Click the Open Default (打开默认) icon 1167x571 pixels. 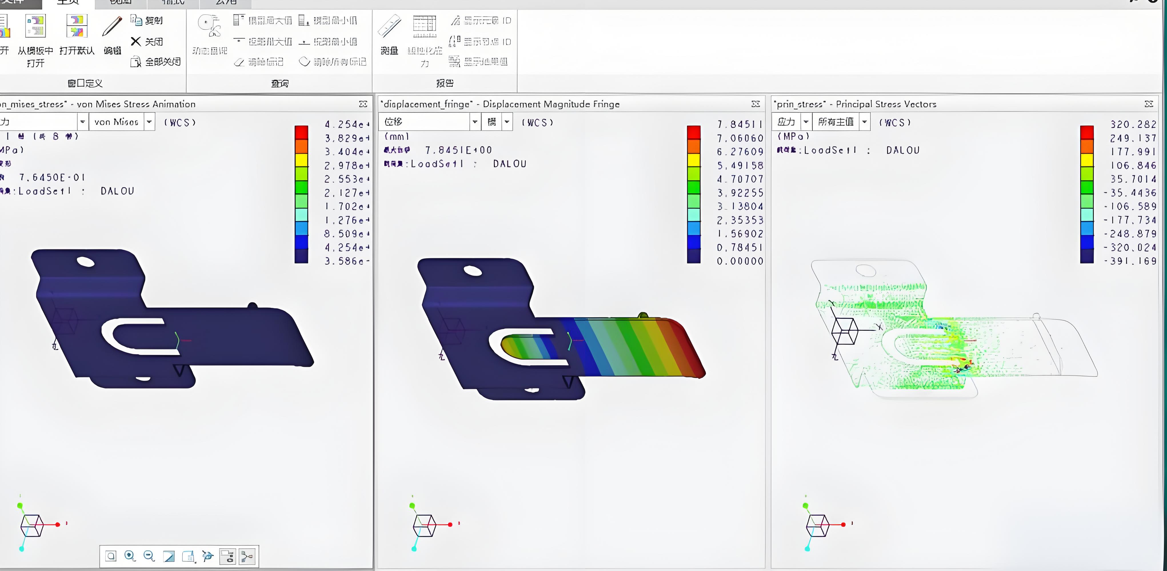click(77, 26)
